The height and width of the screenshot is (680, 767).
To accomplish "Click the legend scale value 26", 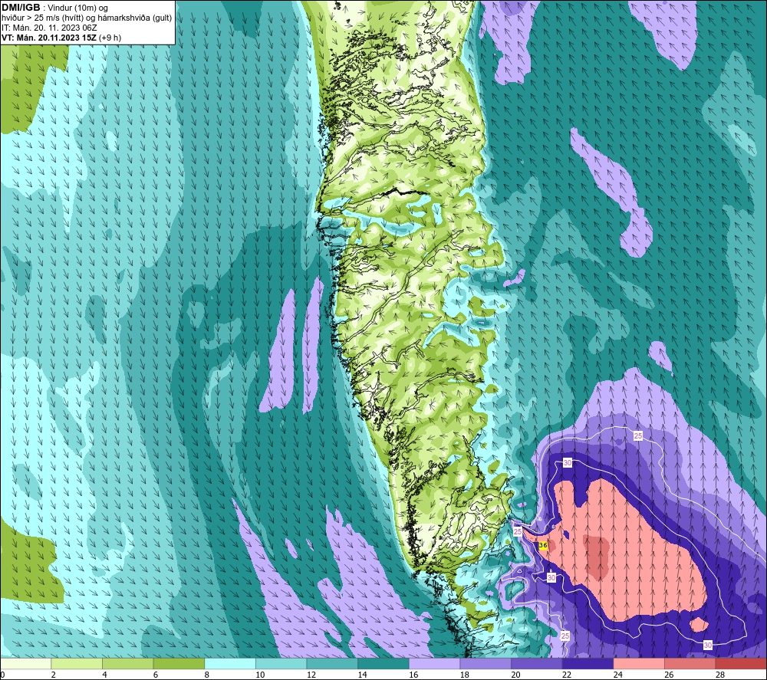I will point(669,675).
